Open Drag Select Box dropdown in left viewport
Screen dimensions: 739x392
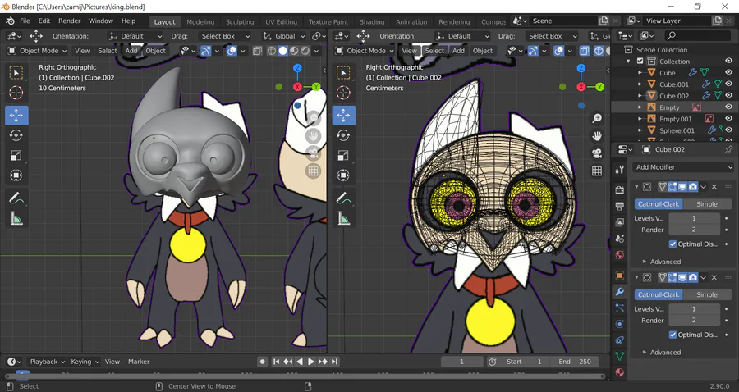(x=224, y=36)
